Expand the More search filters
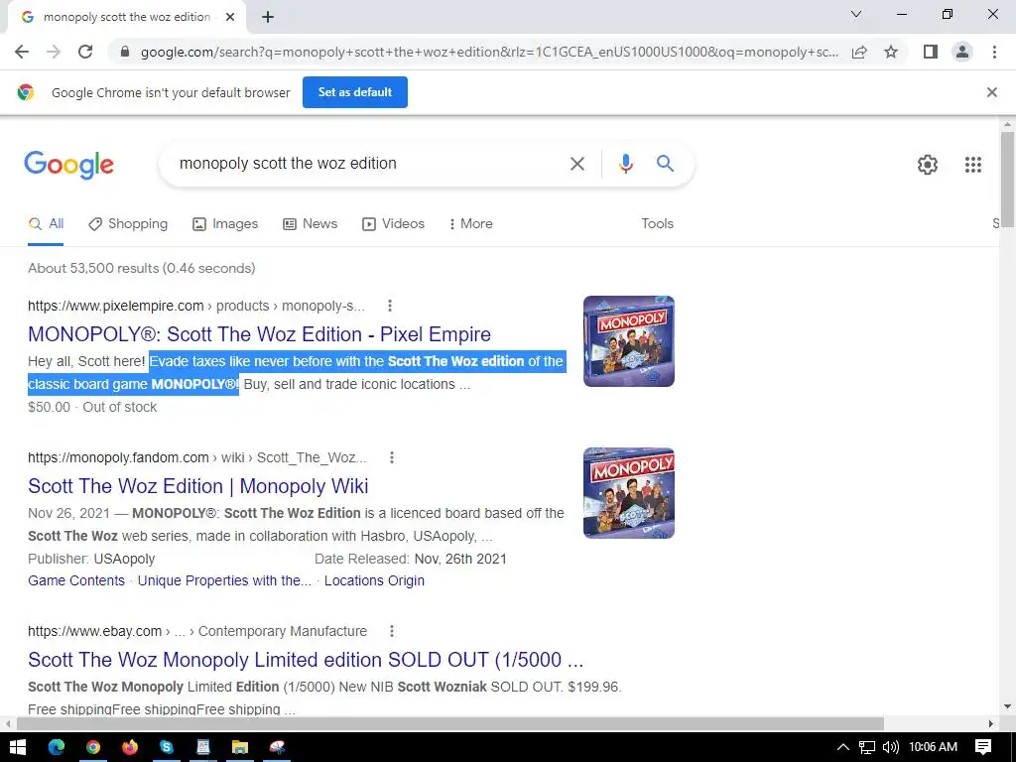Screen dimensions: 1016x762 pyautogui.click(x=471, y=224)
